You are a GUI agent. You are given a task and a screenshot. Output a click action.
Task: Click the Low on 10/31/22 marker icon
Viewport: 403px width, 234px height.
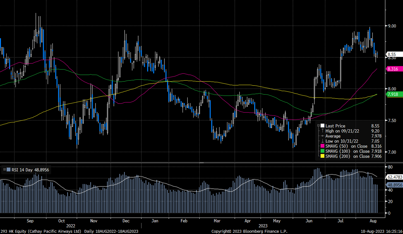click(323, 141)
